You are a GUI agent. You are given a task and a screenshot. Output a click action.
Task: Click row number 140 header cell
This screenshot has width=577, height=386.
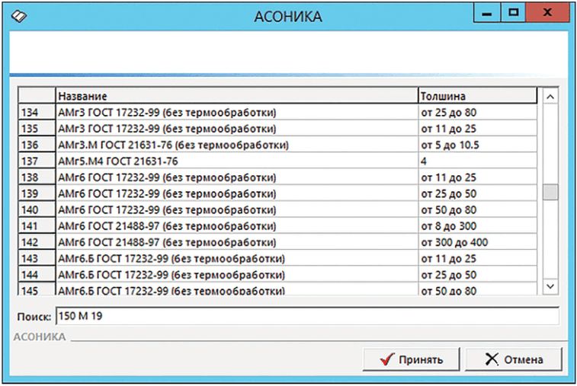point(36,210)
